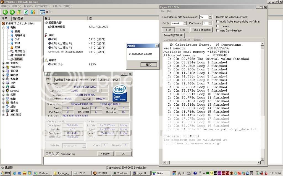Click the Super PI horizontal scrollbar left arrow
The width and height of the screenshot is (283, 176).
(164, 162)
